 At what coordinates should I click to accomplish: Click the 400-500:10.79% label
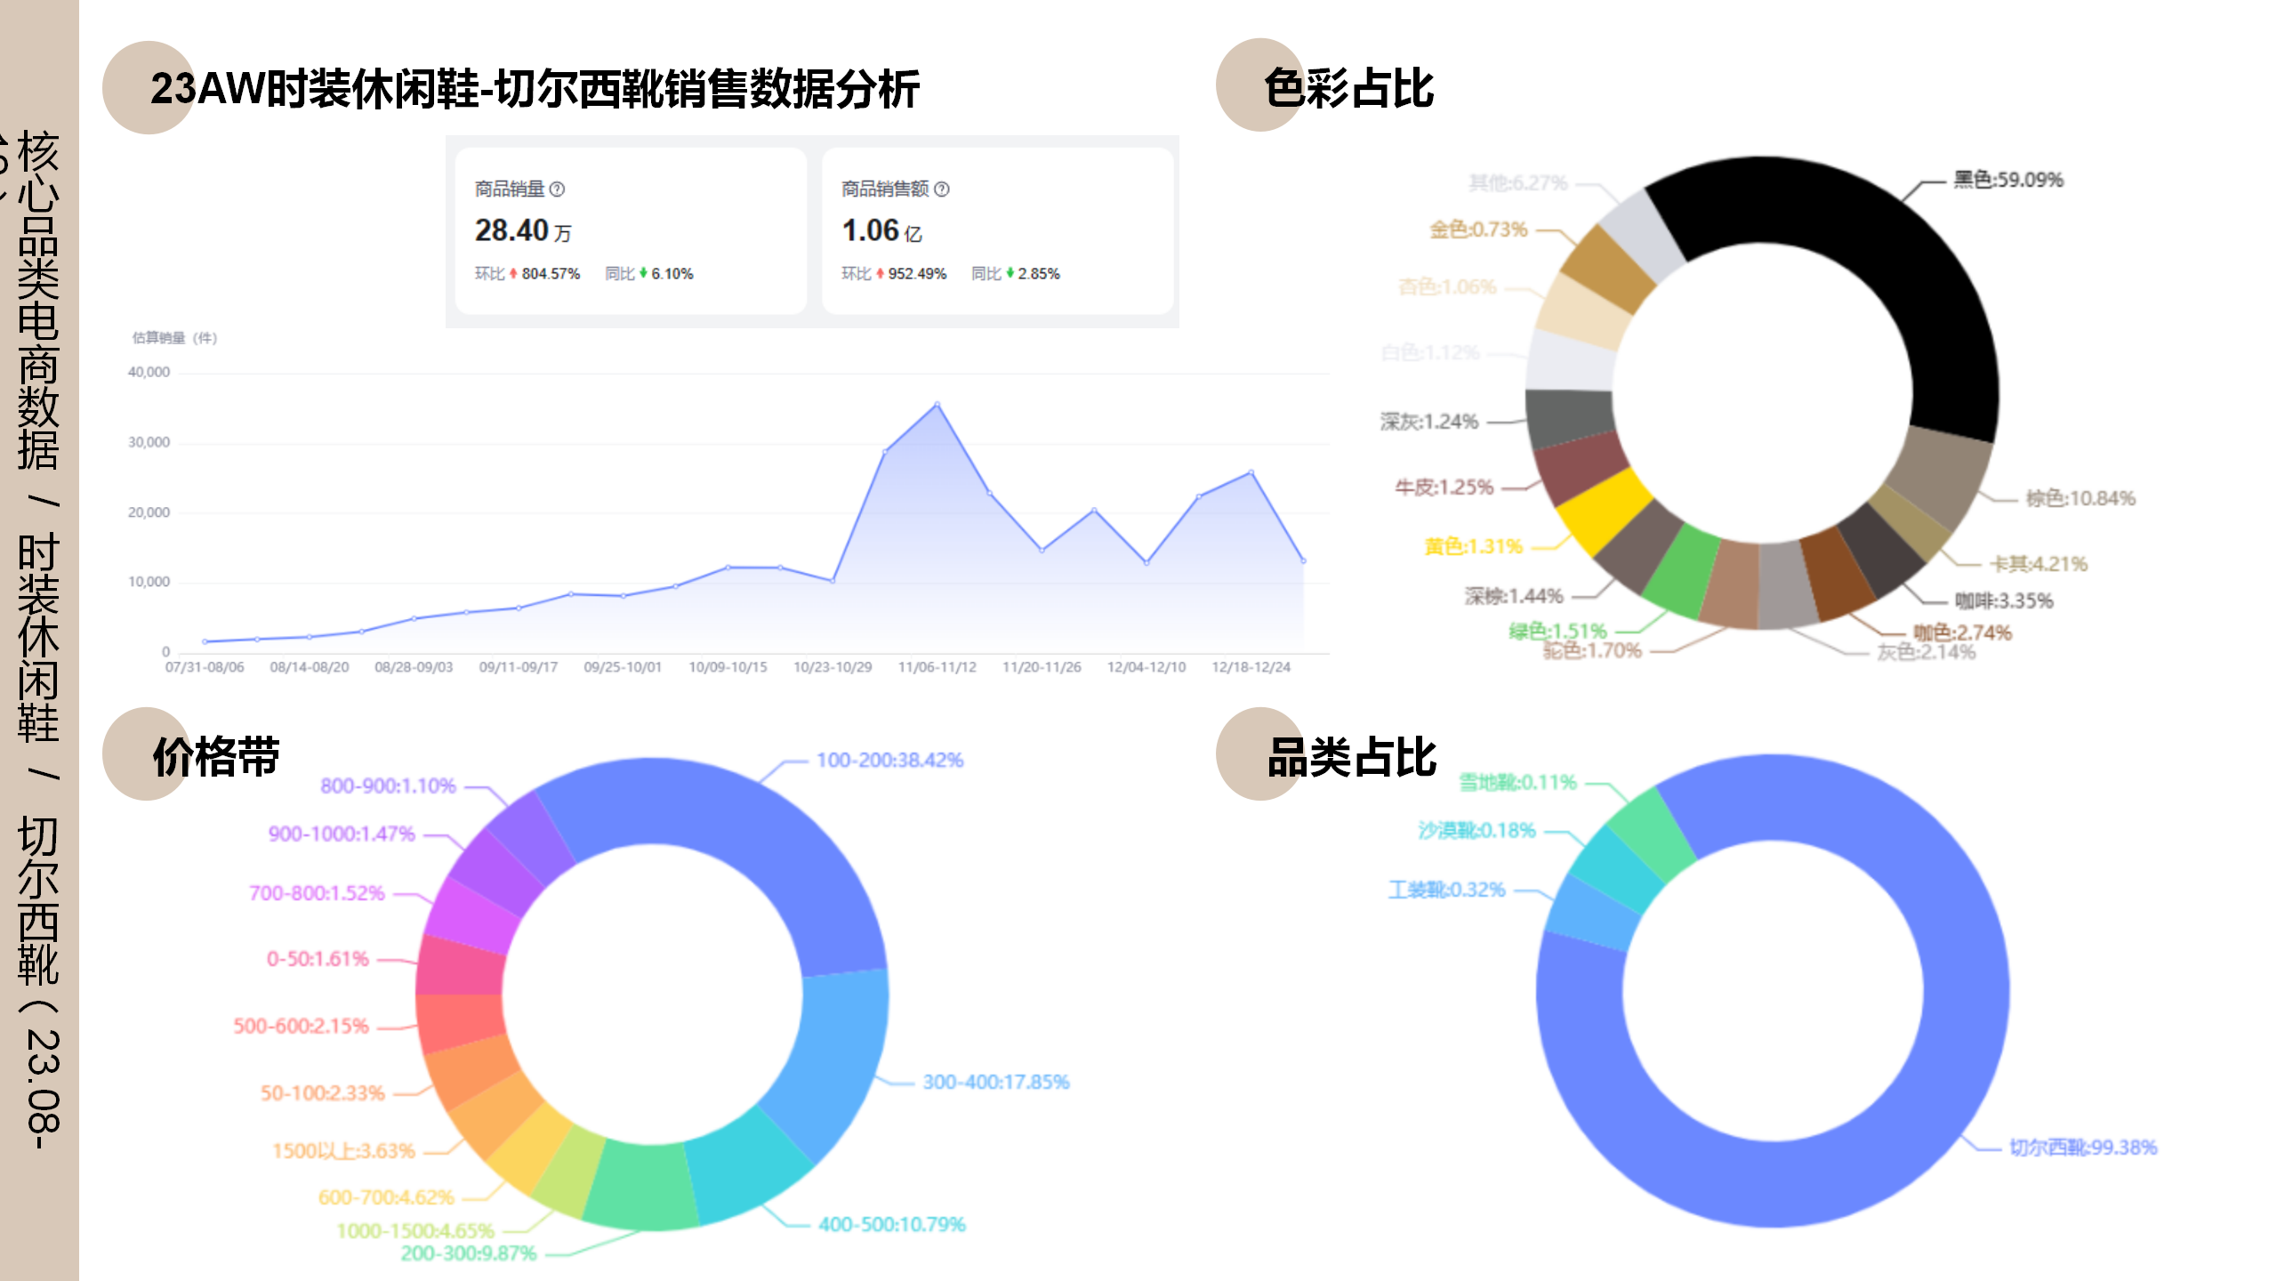(891, 1225)
